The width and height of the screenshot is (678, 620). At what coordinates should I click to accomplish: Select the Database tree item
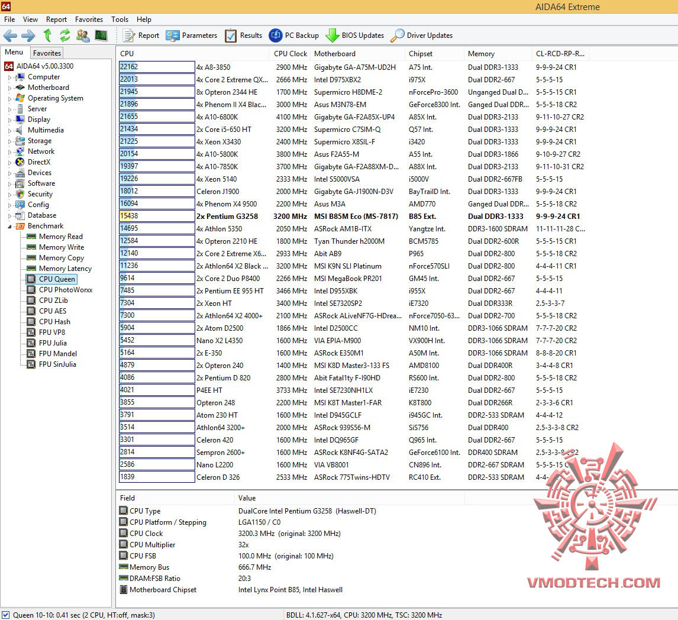point(41,215)
